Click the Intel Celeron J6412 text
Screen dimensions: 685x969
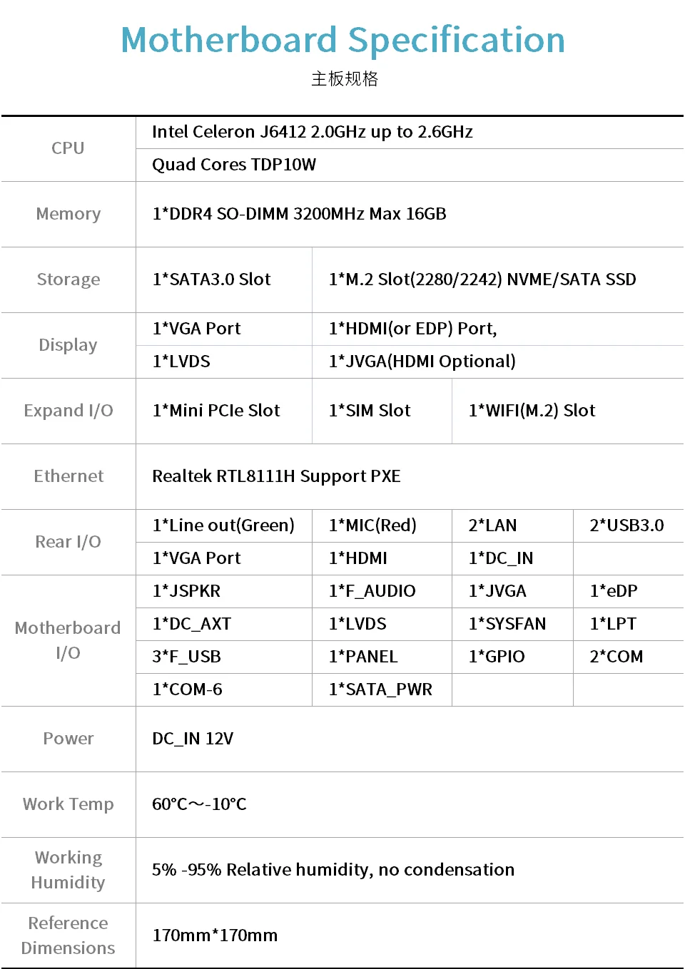(x=312, y=132)
